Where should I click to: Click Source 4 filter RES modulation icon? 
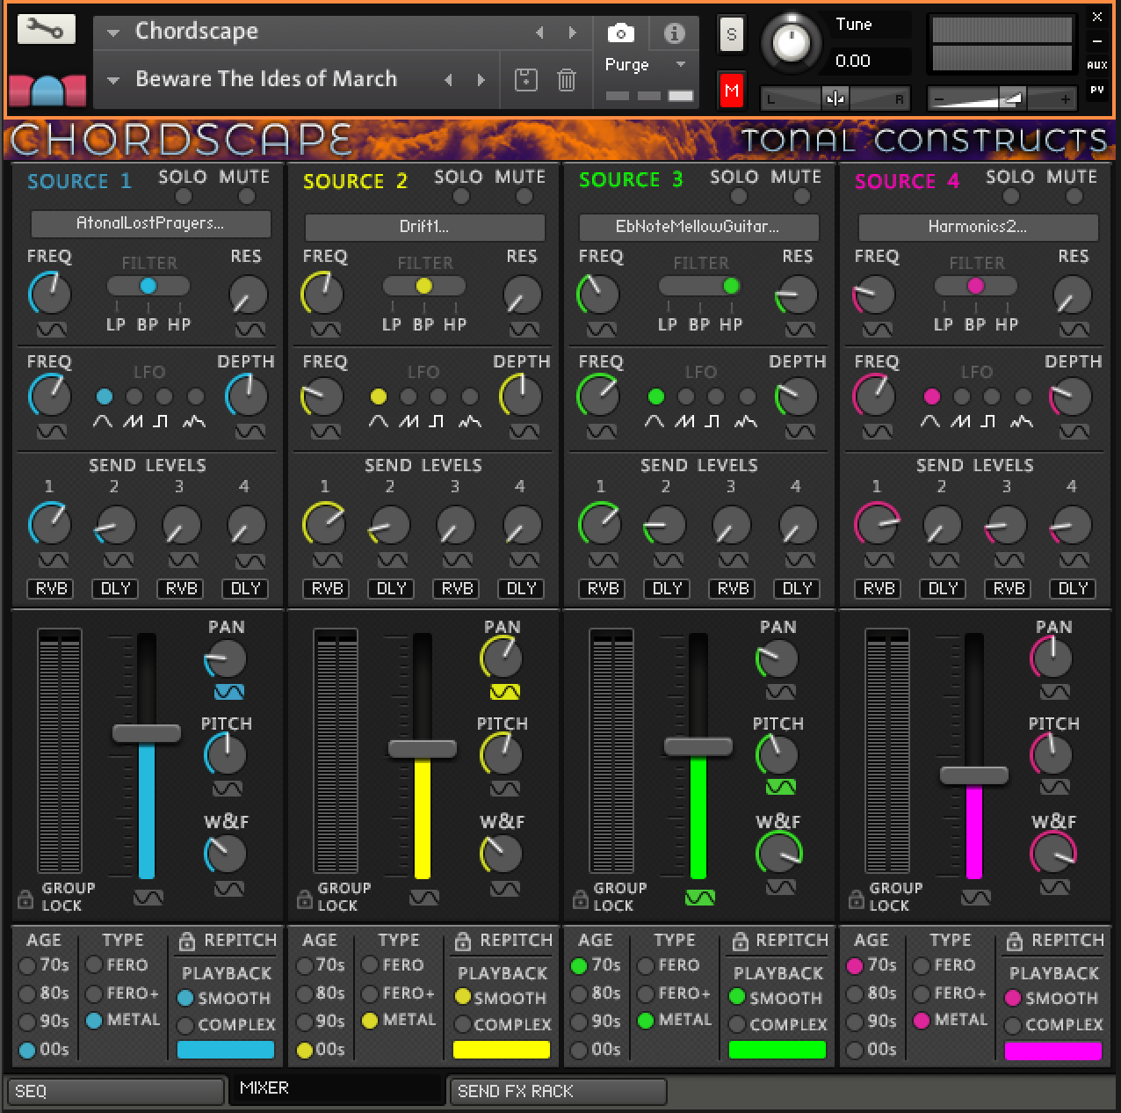click(x=1074, y=330)
